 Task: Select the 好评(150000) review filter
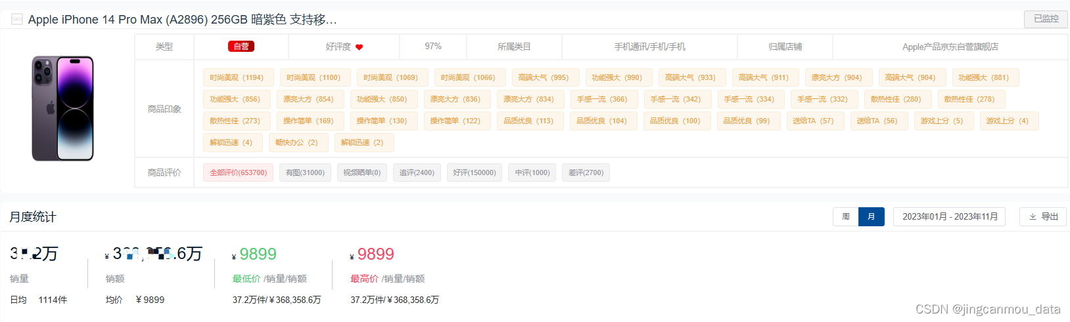(x=475, y=172)
